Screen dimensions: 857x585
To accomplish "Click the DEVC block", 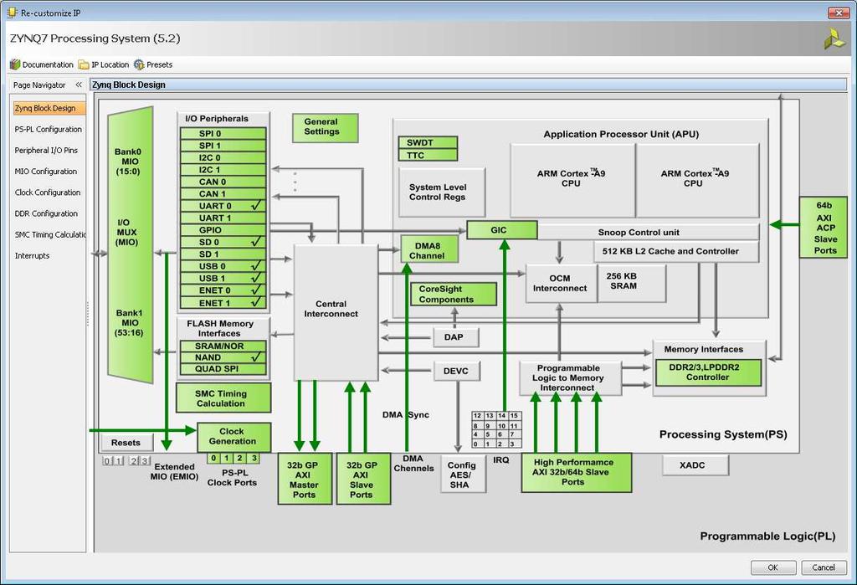I will [458, 372].
